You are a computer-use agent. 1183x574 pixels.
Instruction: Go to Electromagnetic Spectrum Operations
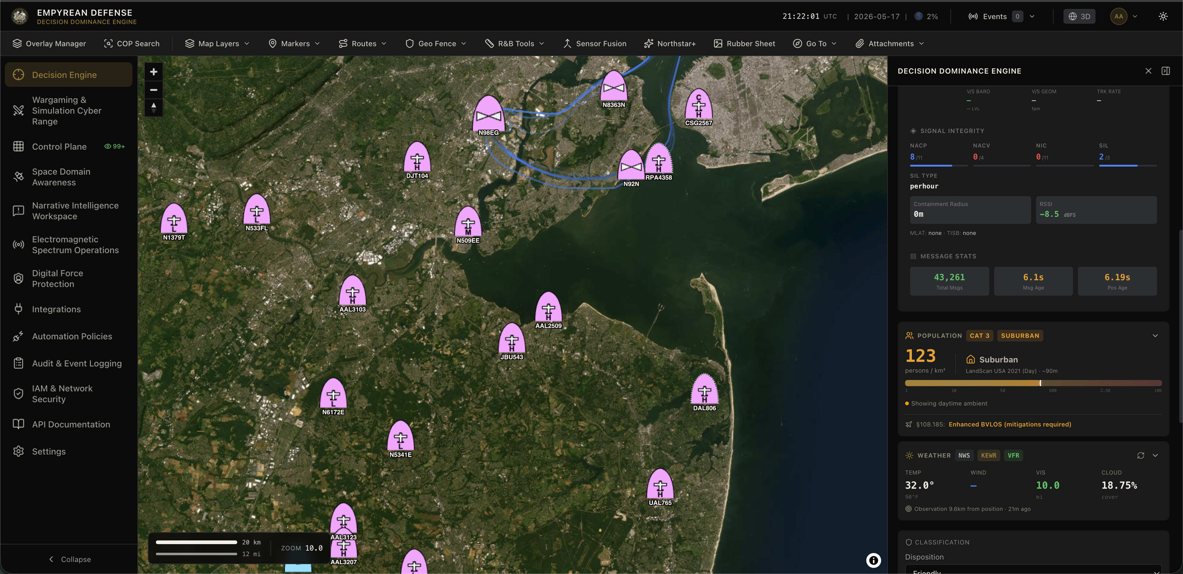[x=68, y=245]
